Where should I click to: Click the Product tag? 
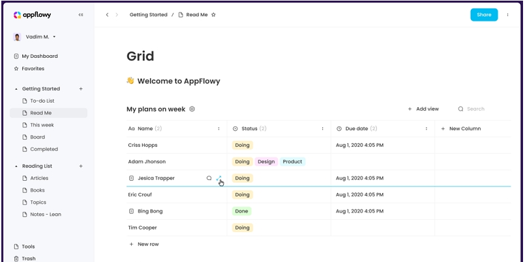(x=292, y=161)
